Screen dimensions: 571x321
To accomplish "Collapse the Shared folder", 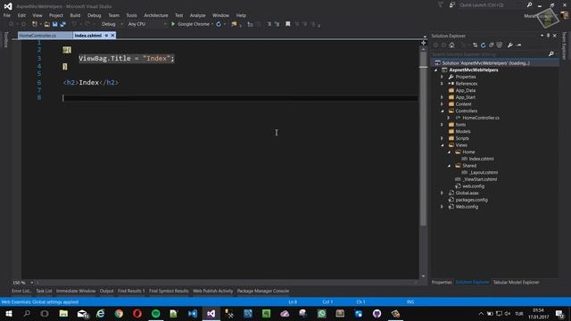I will point(449,166).
